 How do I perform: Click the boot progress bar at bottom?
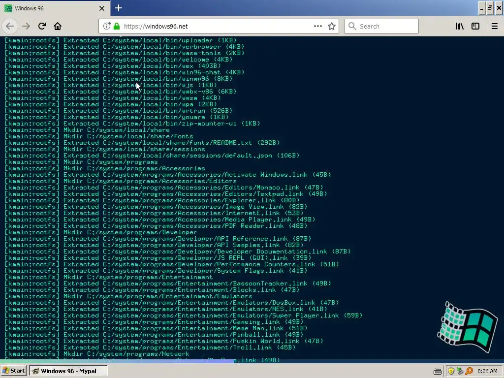pyautogui.click(x=252, y=362)
